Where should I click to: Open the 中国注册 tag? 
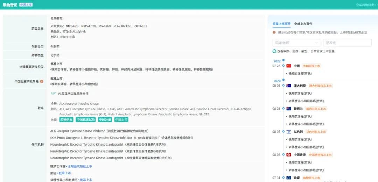point(105,119)
